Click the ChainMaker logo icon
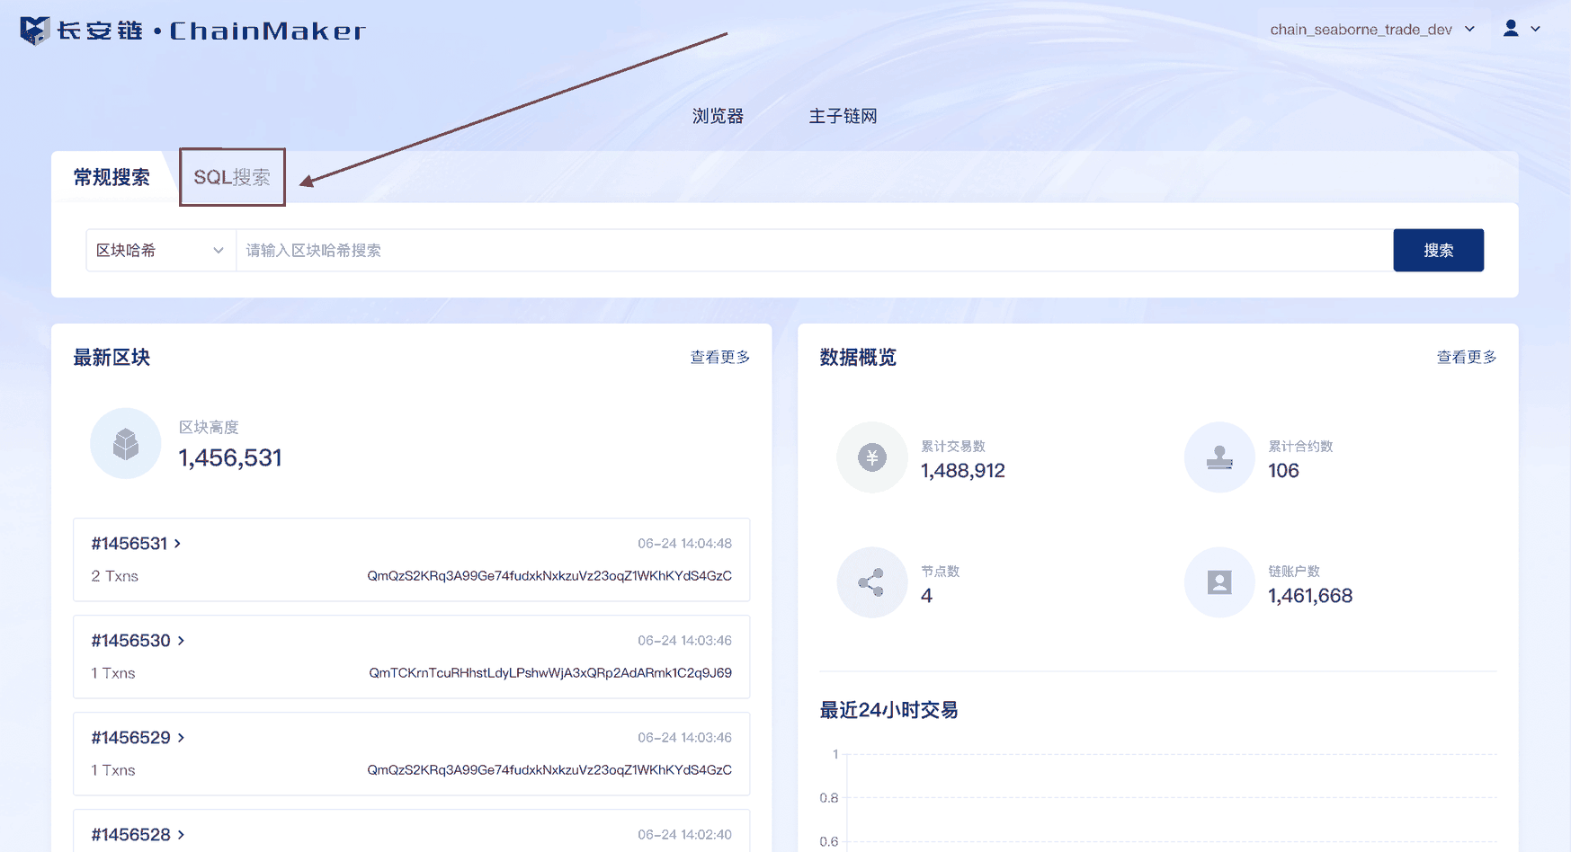1571x852 pixels. [x=34, y=31]
